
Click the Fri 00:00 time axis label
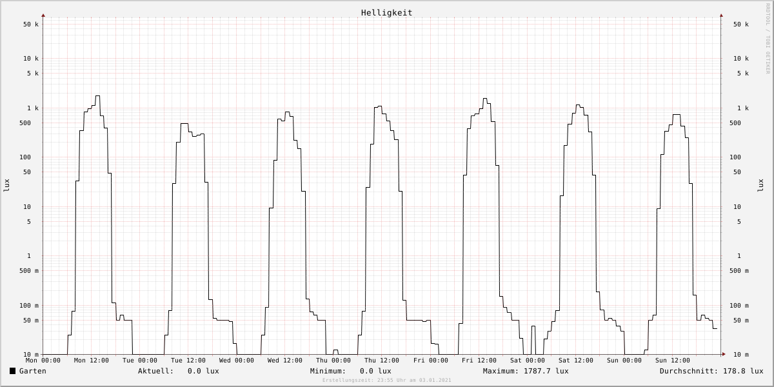click(x=431, y=361)
